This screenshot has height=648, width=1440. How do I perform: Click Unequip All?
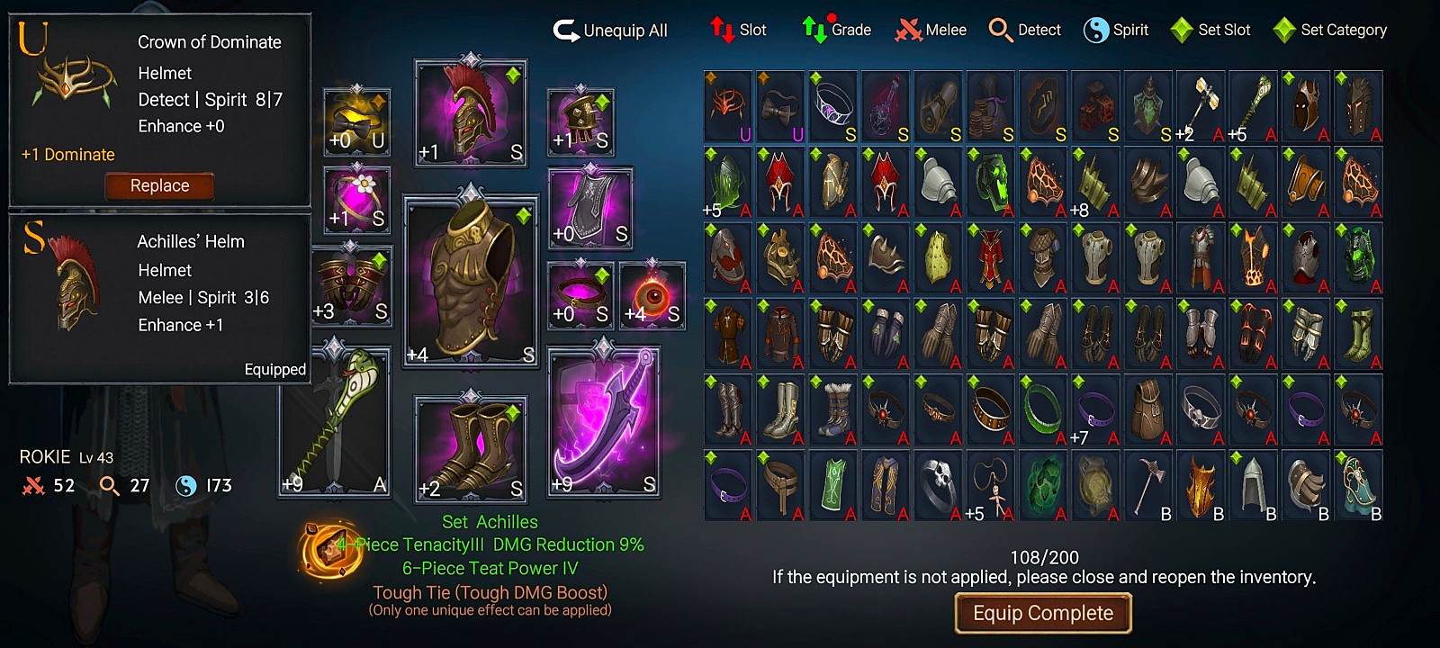click(610, 31)
